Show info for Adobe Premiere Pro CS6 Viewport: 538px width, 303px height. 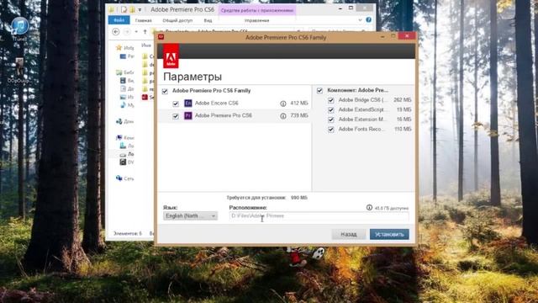pos(283,116)
